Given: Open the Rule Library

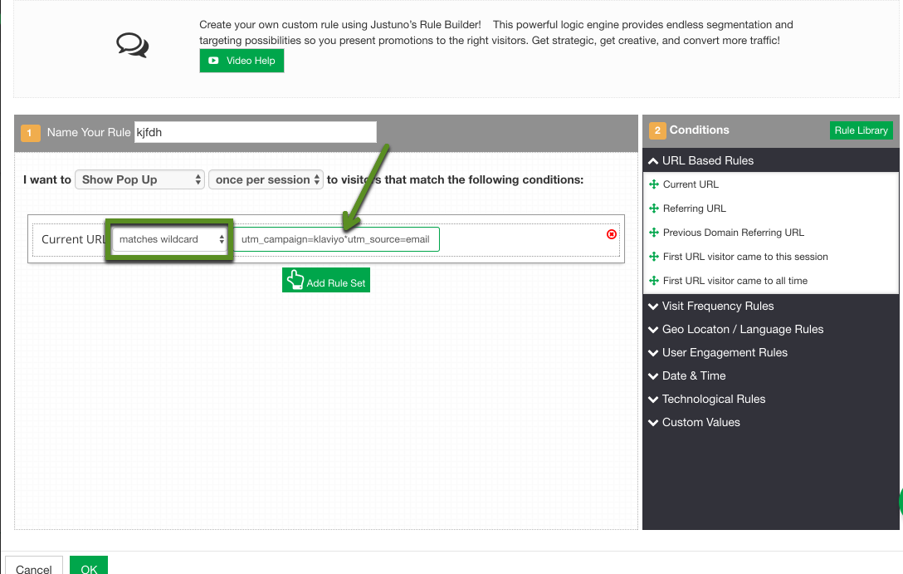Looking at the screenshot, I should click(x=861, y=130).
